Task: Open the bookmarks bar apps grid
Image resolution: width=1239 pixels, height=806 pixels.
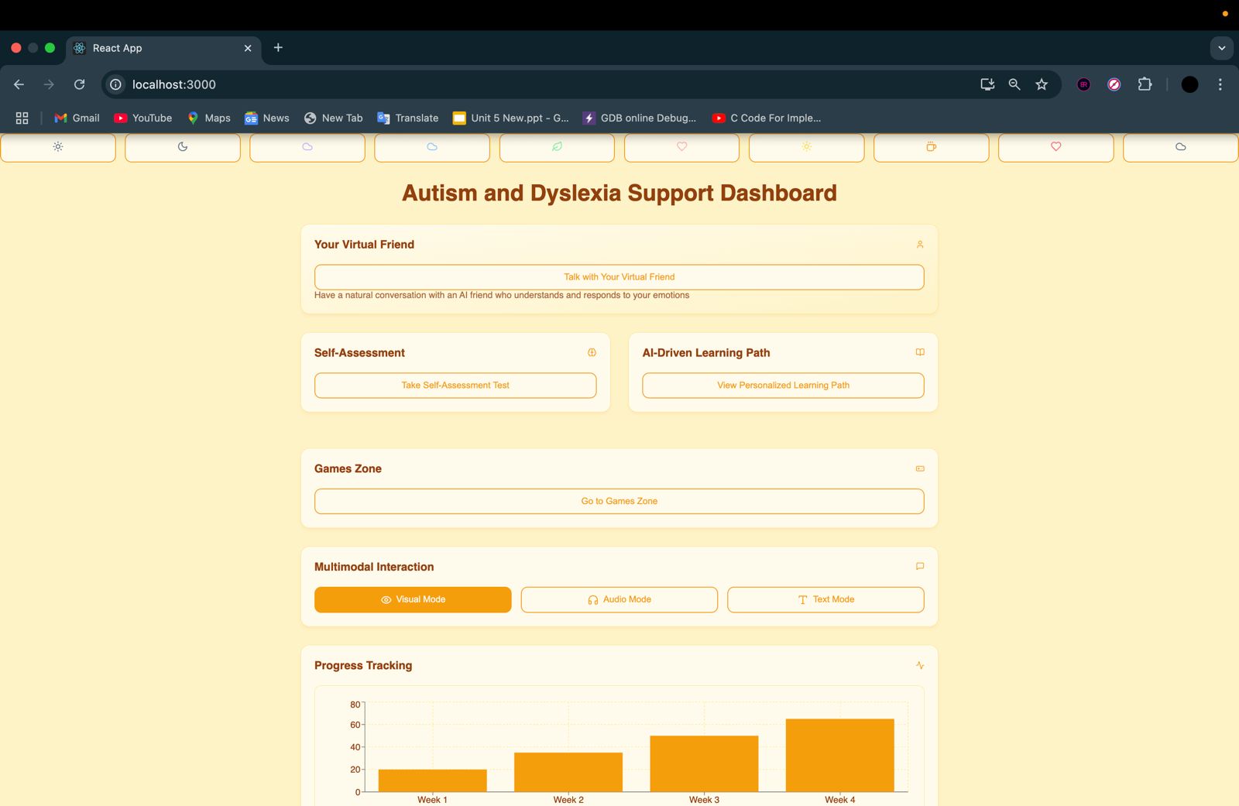Action: pyautogui.click(x=22, y=118)
